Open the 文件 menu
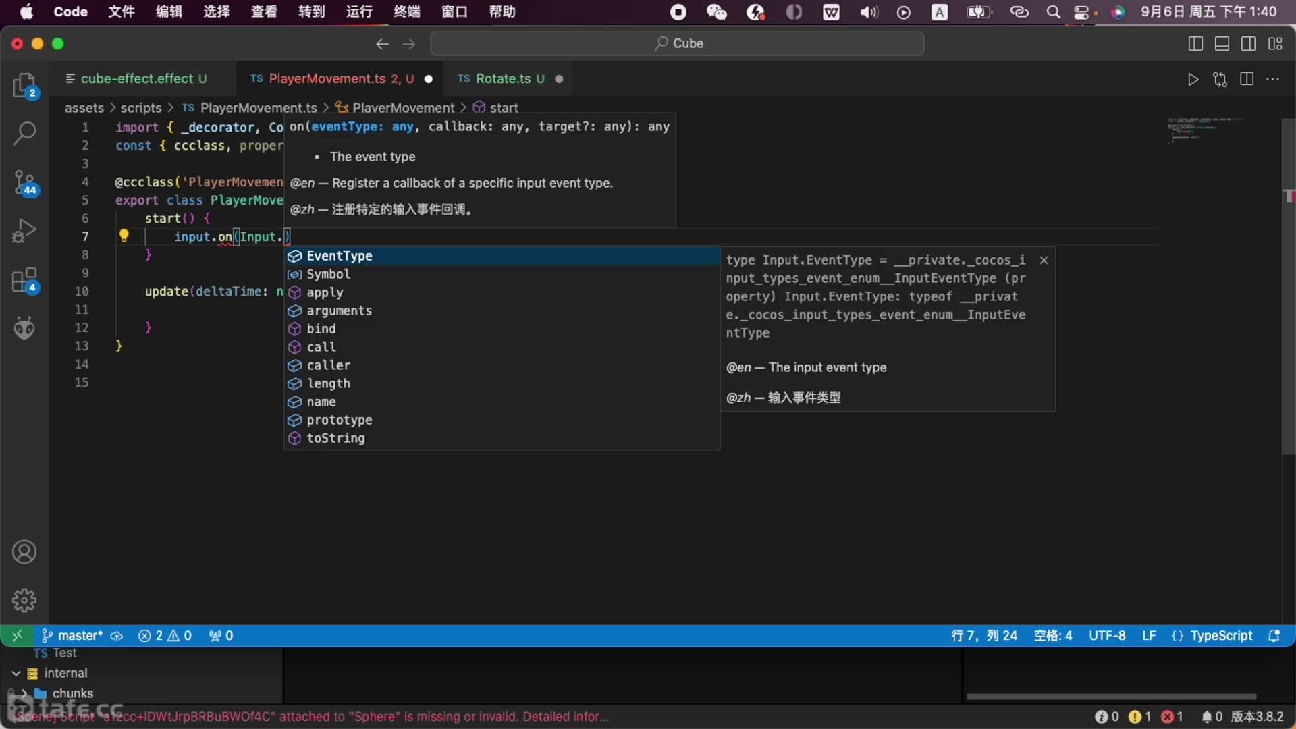This screenshot has height=729, width=1296. pos(122,11)
